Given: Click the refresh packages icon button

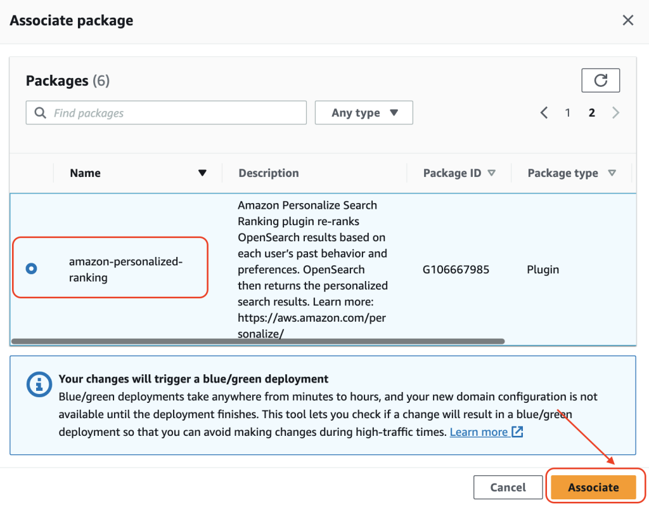Looking at the screenshot, I should pyautogui.click(x=600, y=81).
